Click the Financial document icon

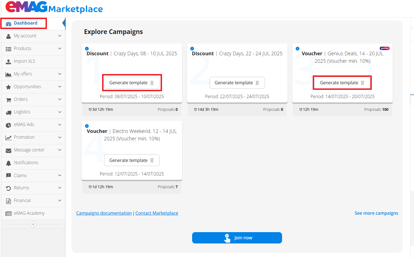pos(9,201)
